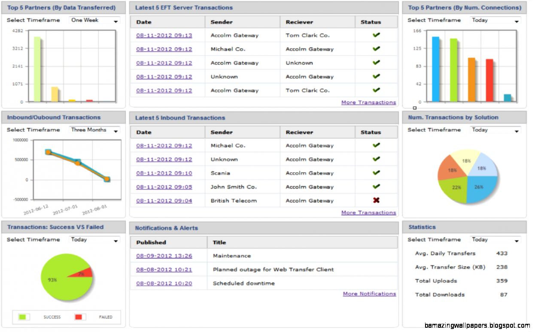Click Total Uploads value 359
The image size is (535, 332).
(502, 281)
